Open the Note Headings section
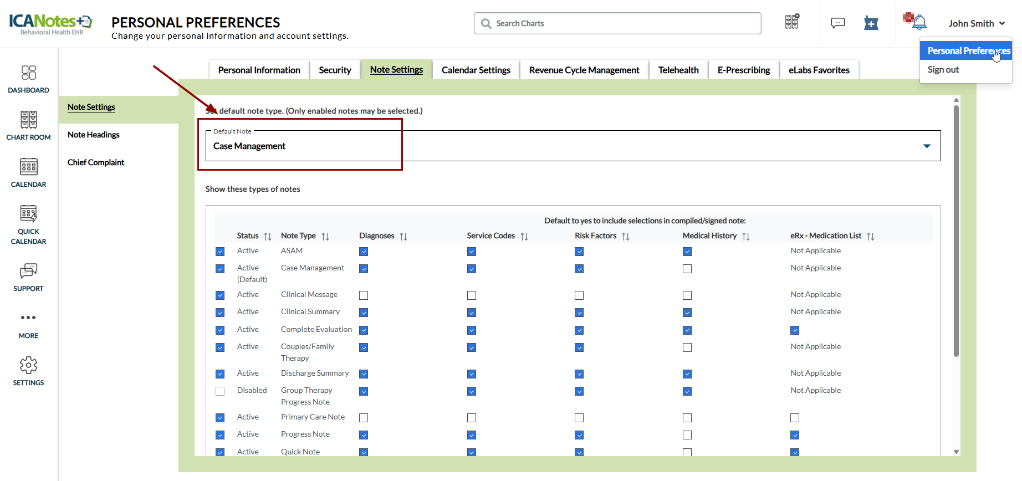Screen dimensions: 1022x481 click(94, 135)
